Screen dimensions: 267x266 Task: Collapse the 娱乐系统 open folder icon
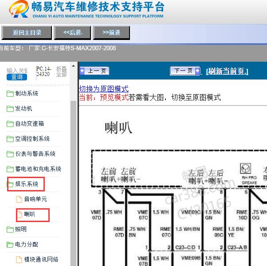coord(10,184)
